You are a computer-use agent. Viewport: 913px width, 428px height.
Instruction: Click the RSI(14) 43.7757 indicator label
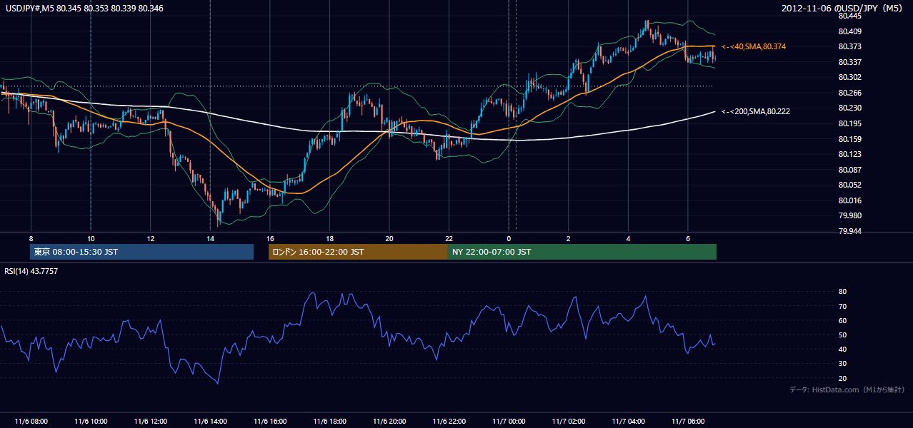click(x=31, y=270)
